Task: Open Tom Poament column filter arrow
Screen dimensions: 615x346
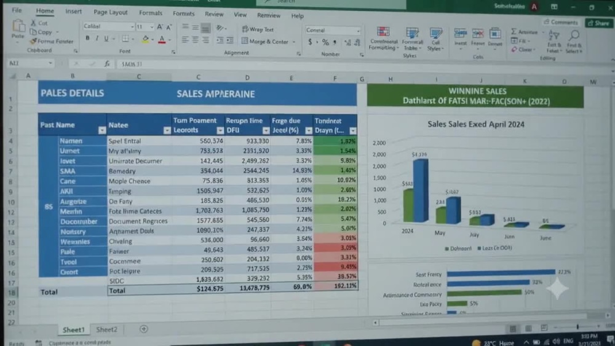Action: (x=220, y=130)
